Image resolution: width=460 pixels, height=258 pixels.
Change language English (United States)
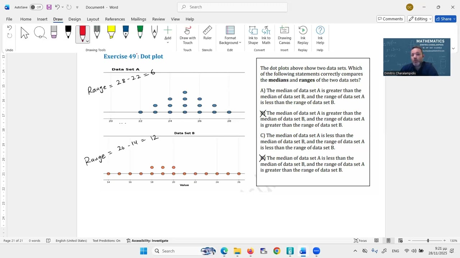(71, 240)
